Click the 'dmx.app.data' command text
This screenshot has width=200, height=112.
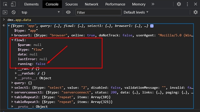(x=19, y=20)
